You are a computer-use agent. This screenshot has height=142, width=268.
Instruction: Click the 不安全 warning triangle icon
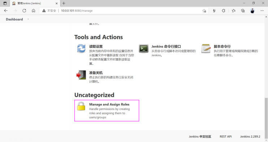tap(44, 10)
